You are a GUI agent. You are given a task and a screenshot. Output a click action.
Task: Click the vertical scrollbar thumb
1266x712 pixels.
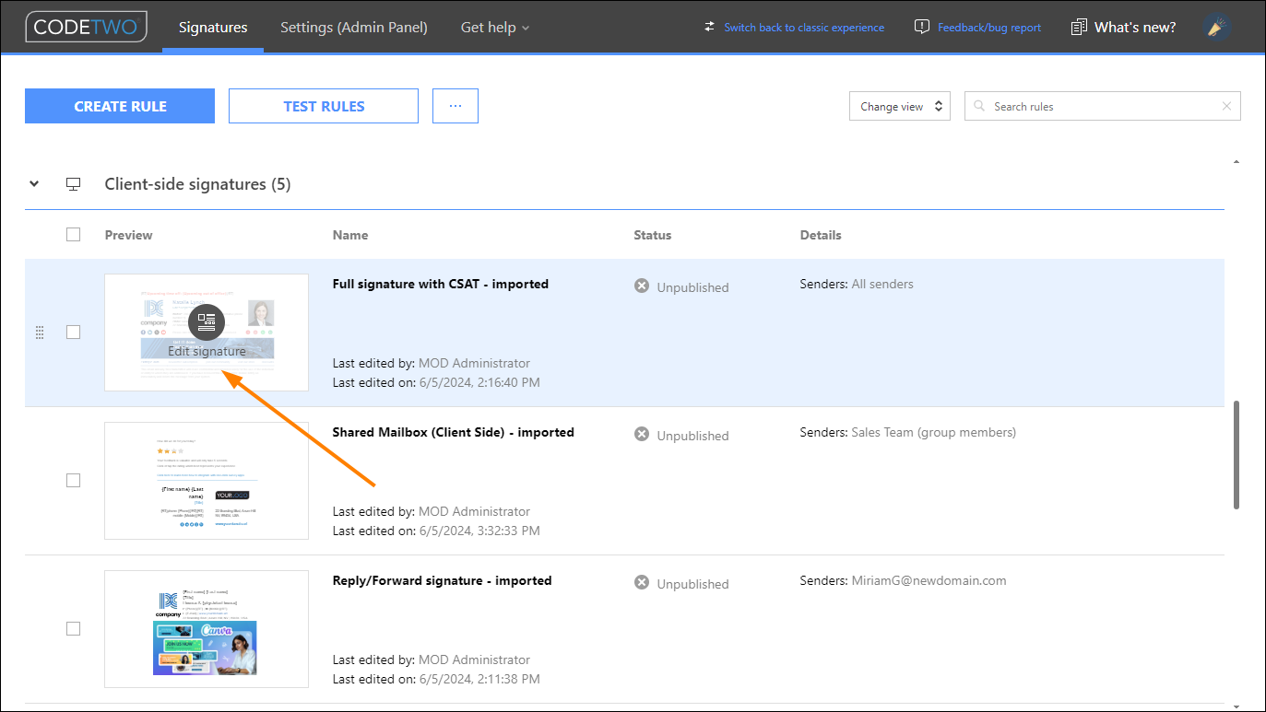[x=1236, y=454]
